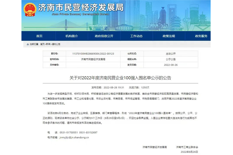Screen dimensions: 233x155
Task: Click 新闻 breadcrumb link
Action: (x=48, y=44)
